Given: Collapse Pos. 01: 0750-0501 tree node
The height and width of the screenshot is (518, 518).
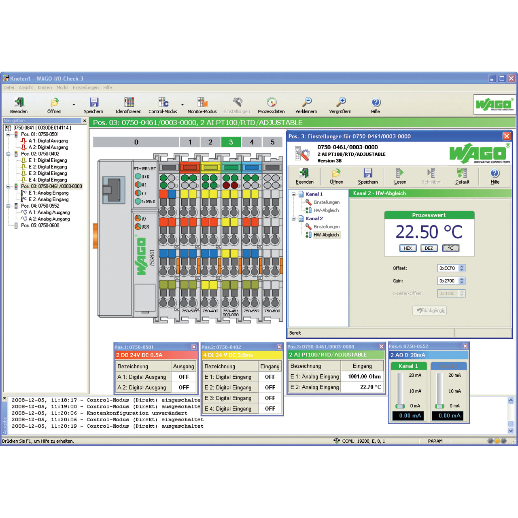Looking at the screenshot, I should (x=8, y=134).
